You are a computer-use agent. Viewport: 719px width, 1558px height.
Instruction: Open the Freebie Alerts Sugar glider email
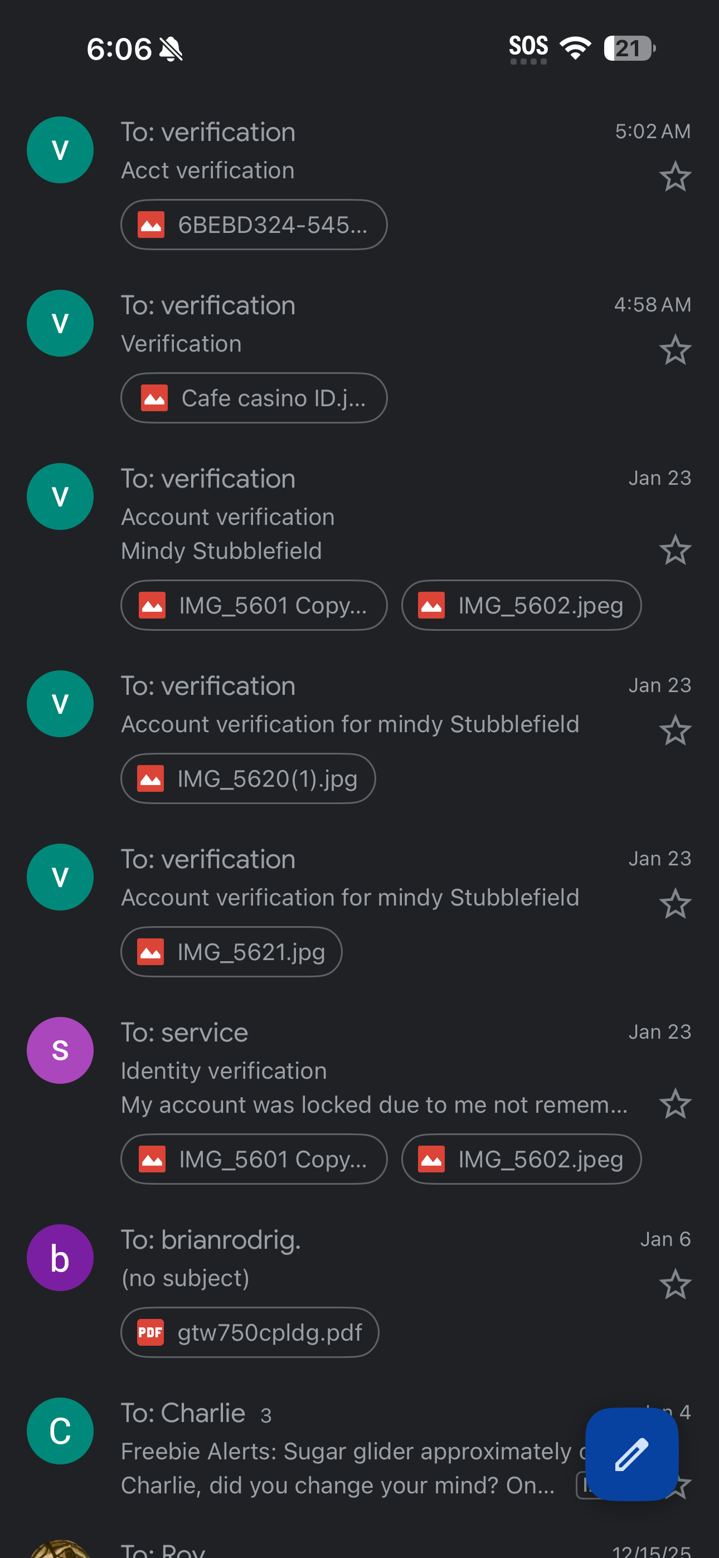345,1452
